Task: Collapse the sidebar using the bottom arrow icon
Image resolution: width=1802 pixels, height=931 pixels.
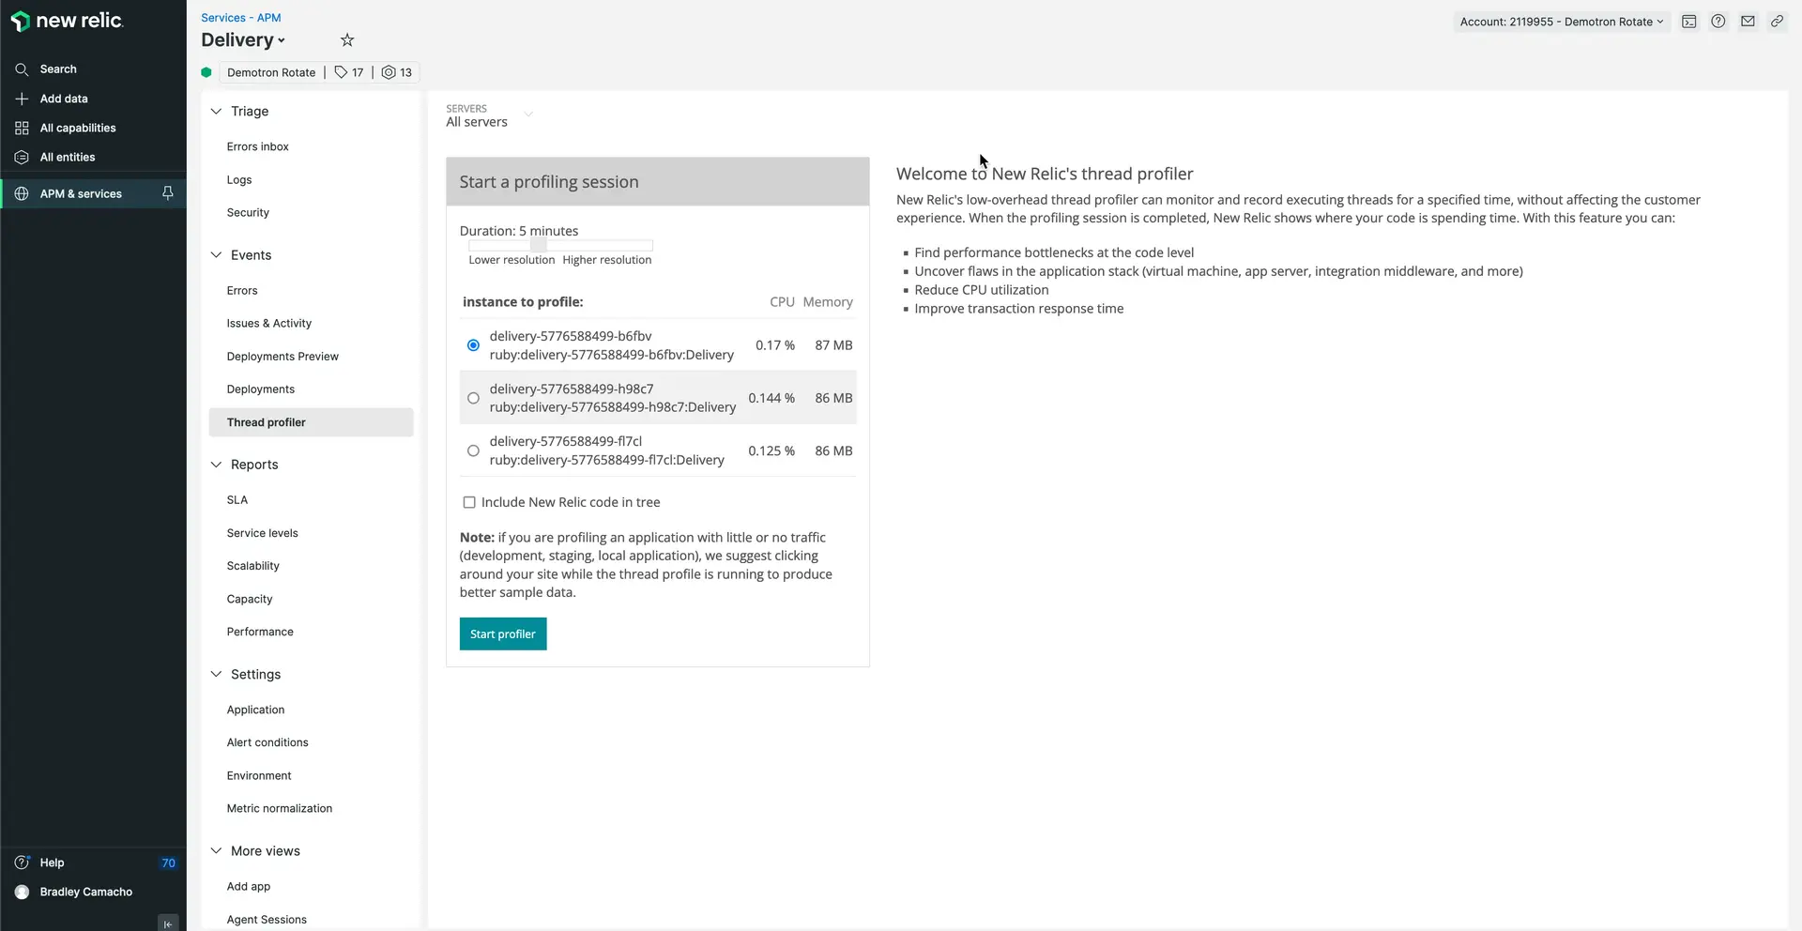Action: tap(168, 923)
